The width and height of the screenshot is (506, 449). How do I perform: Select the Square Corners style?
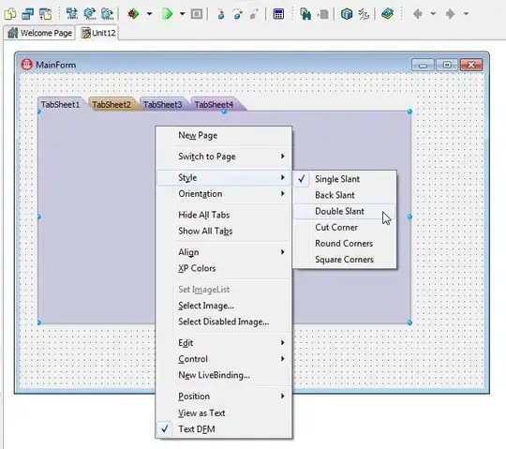345,260
